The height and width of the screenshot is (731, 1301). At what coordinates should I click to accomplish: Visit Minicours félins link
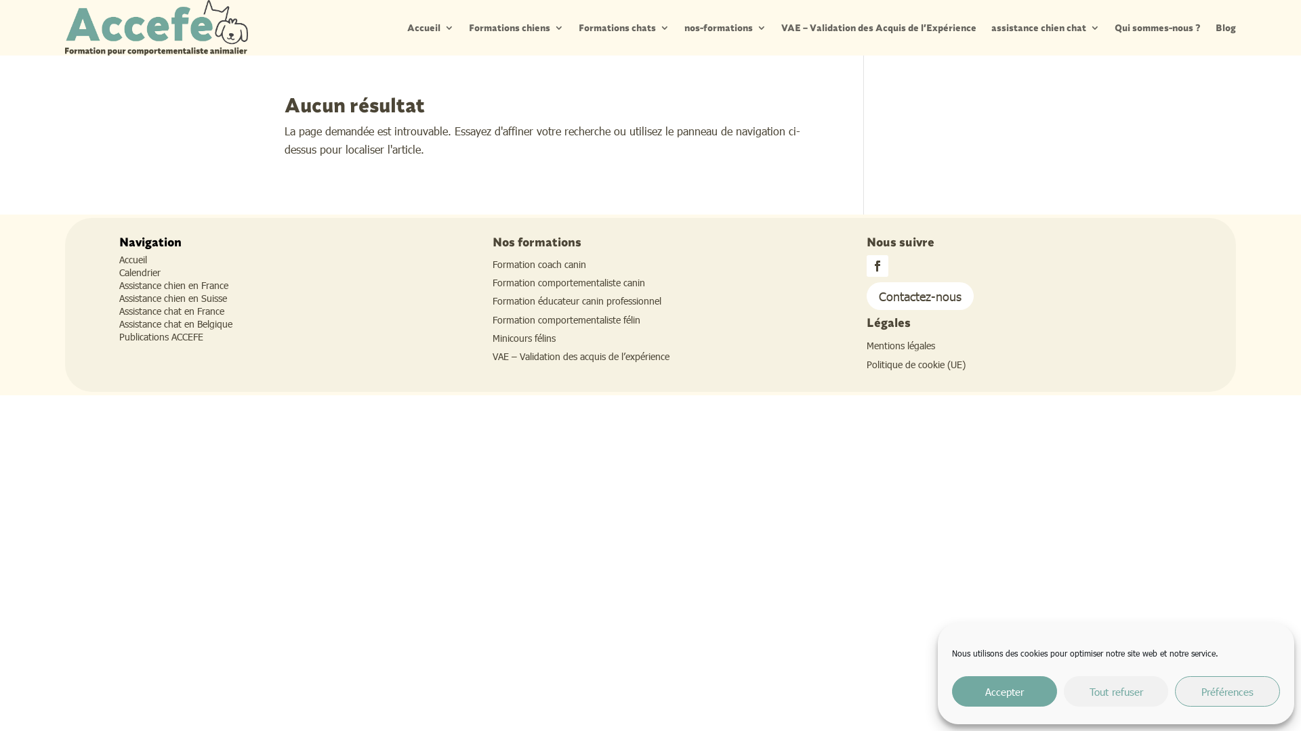524,338
